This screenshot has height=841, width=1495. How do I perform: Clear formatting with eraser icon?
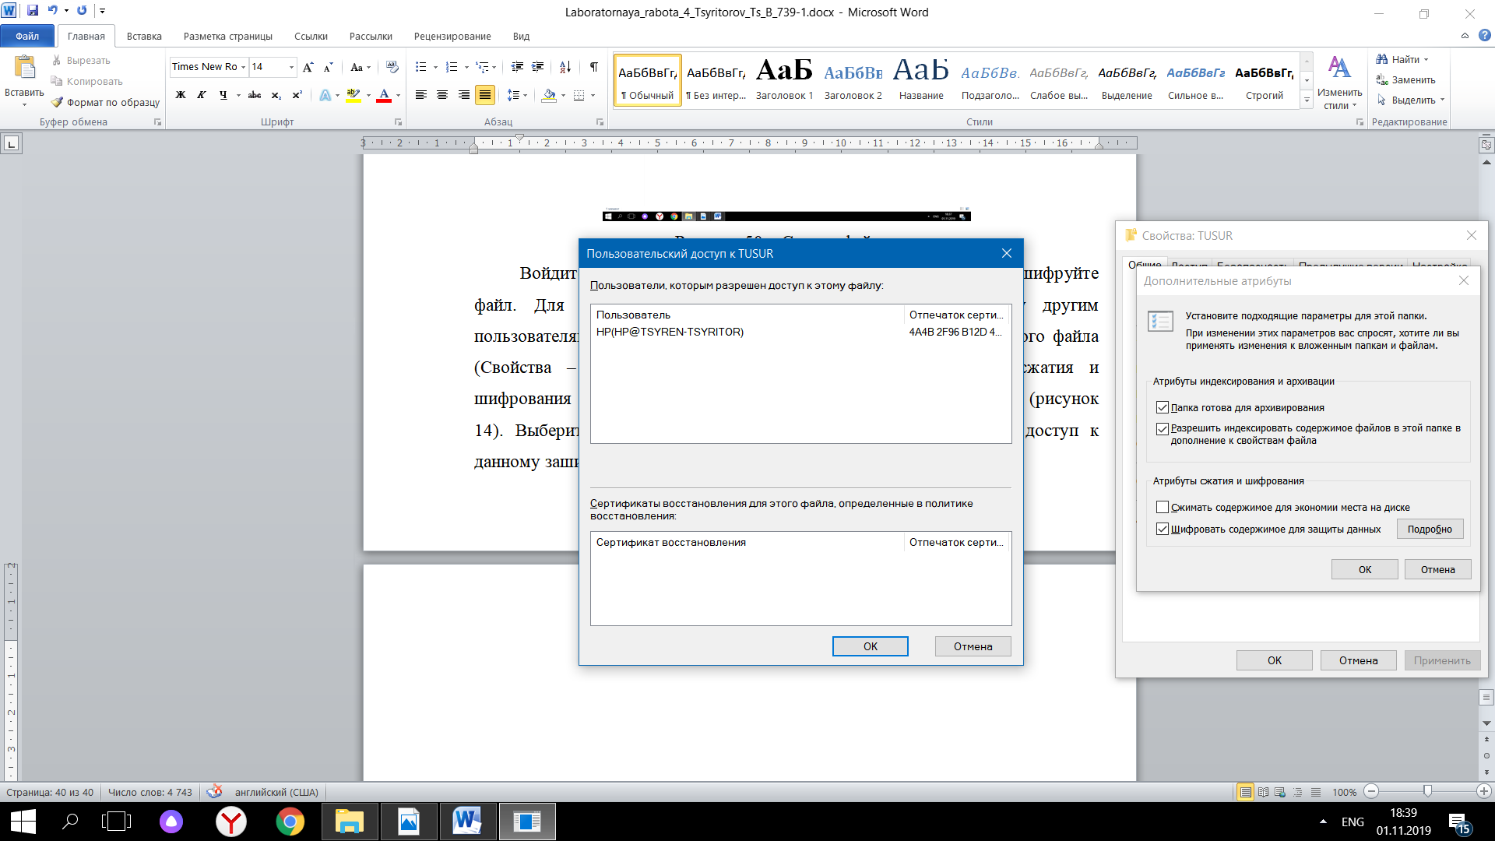pyautogui.click(x=392, y=67)
